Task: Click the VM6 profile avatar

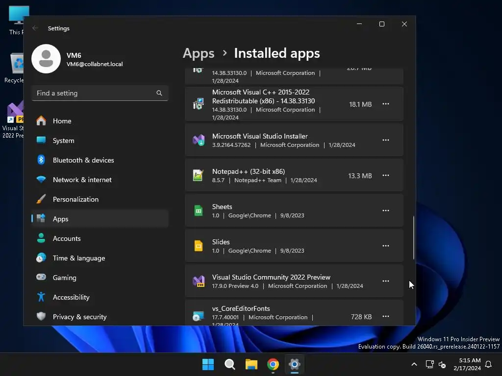Action: click(x=46, y=59)
